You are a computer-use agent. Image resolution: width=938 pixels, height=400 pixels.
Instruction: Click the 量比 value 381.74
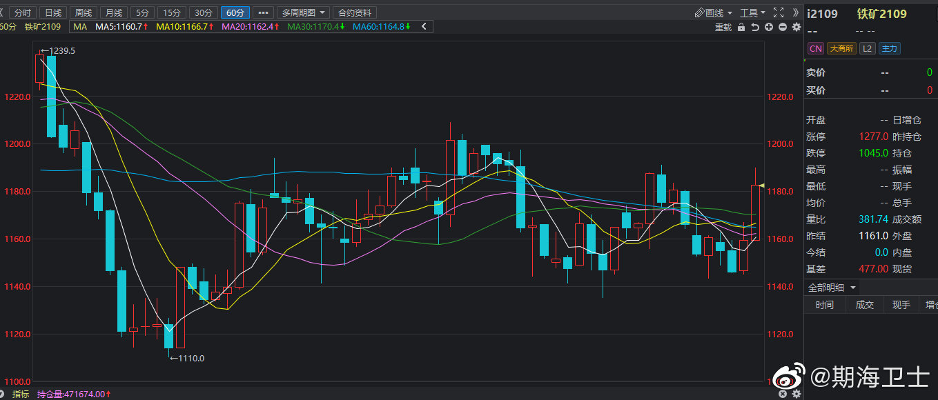[x=874, y=219]
